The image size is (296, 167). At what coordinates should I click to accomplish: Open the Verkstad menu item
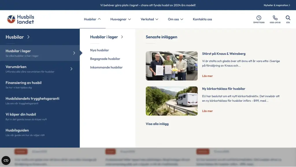(x=149, y=19)
